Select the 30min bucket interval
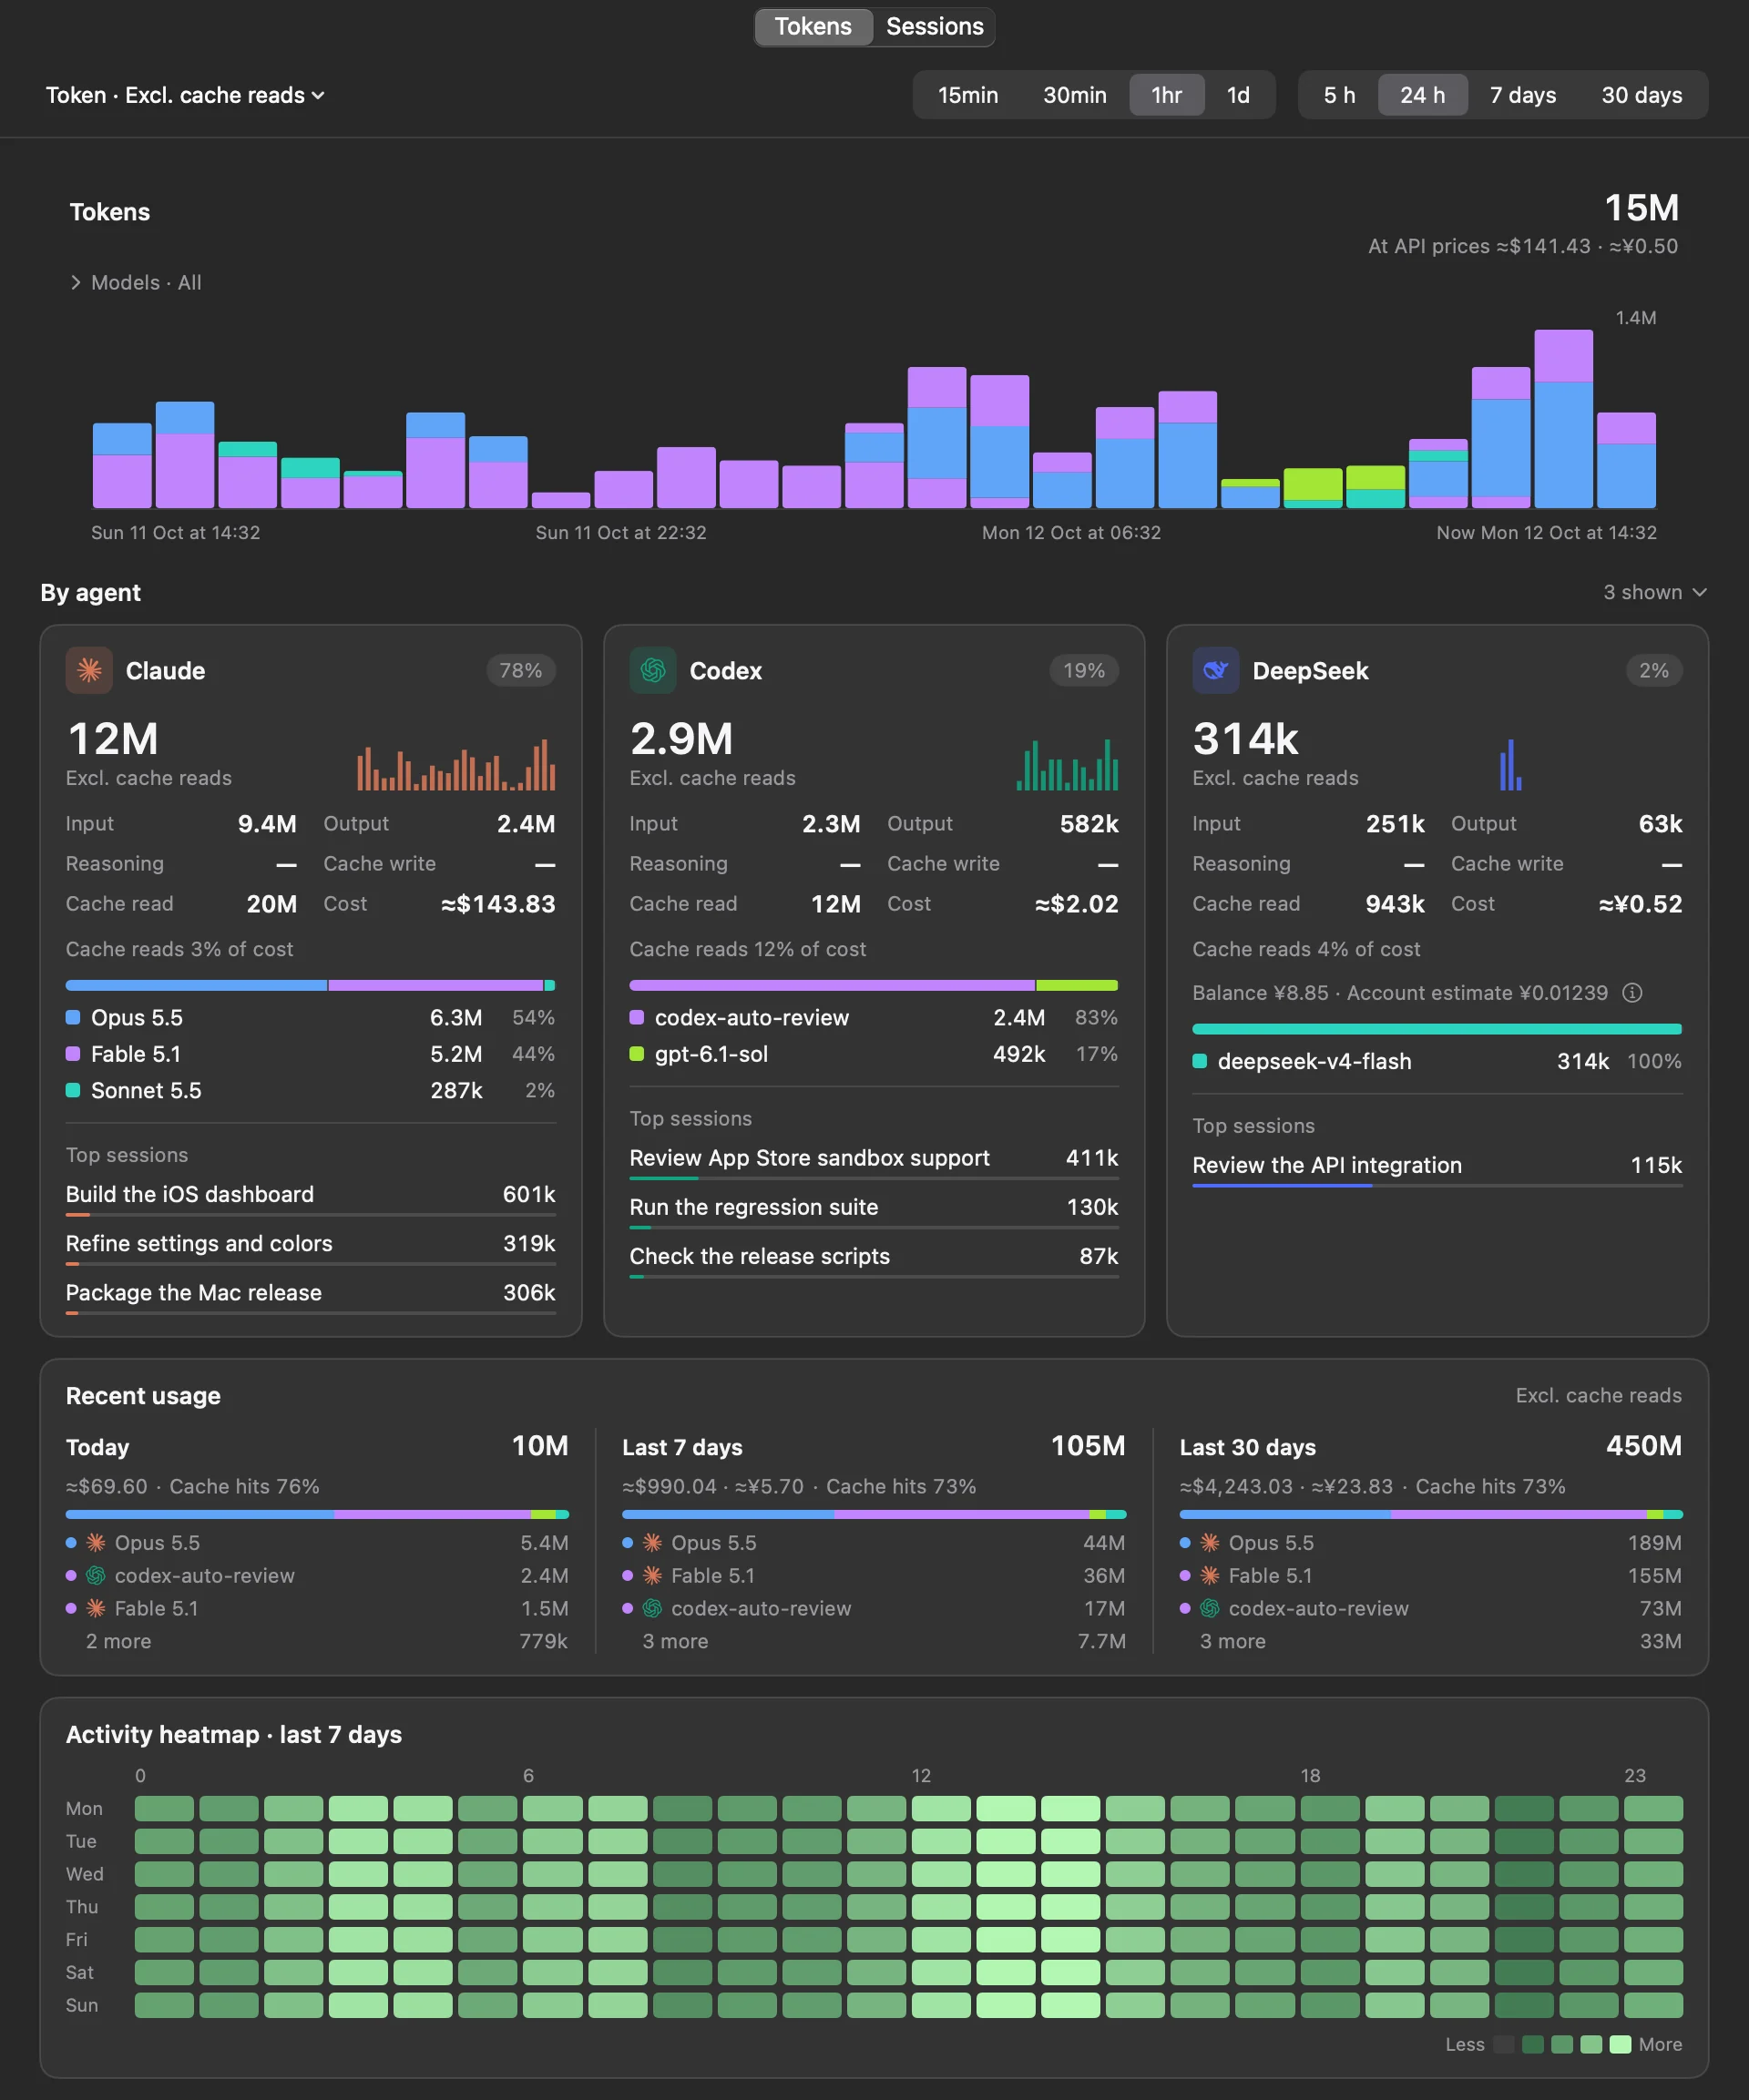Screen dimensions: 1749x2100 coord(1075,95)
